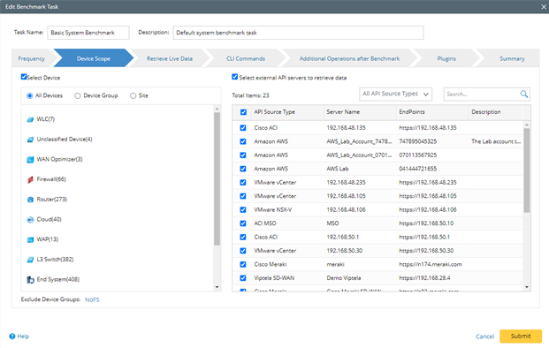Screen dimensions: 549x348
Task: Click the Description text field
Action: click(x=298, y=33)
